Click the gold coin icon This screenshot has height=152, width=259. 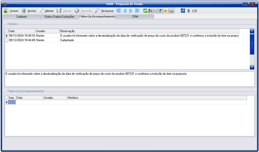coord(165,11)
